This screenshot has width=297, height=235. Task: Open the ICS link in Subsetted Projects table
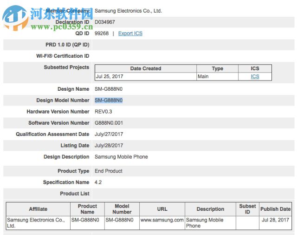tap(255, 76)
